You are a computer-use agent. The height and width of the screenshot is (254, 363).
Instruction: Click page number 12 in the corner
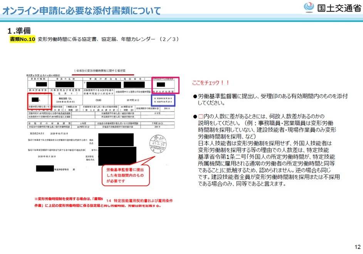pos(357,247)
